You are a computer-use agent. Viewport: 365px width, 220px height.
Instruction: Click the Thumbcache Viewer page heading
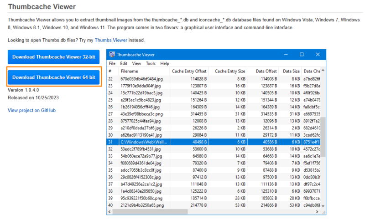click(42, 6)
